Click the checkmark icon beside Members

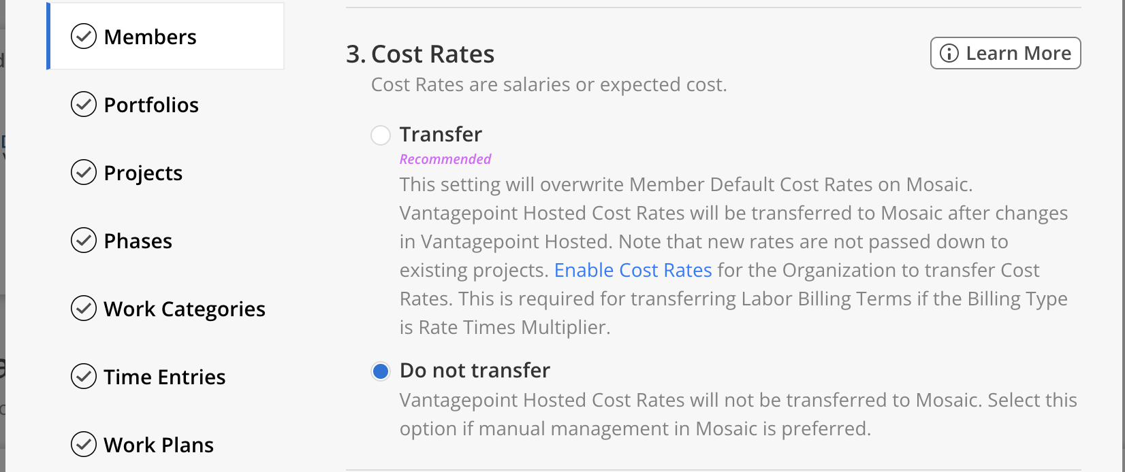(x=84, y=37)
